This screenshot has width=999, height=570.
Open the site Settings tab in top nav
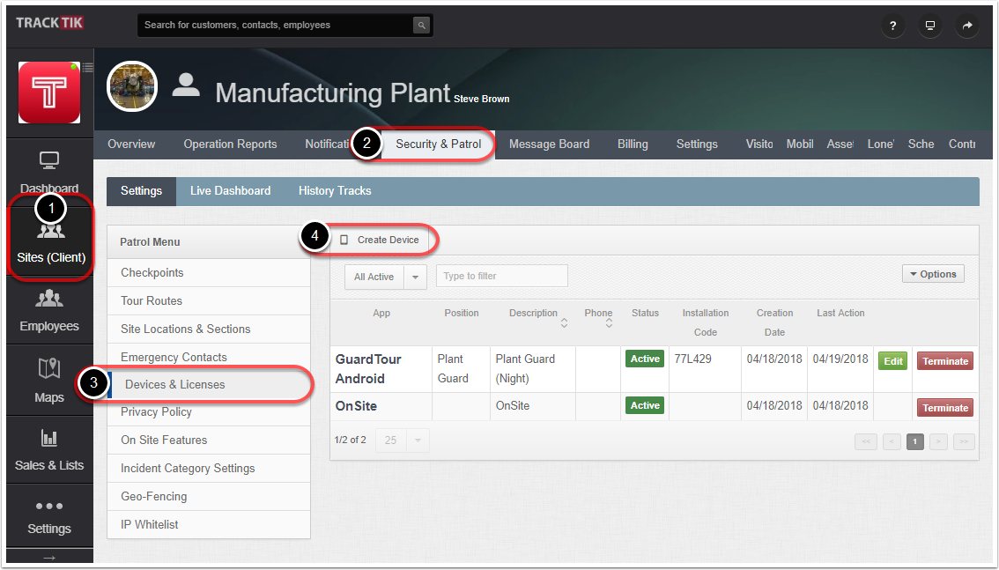tap(697, 144)
